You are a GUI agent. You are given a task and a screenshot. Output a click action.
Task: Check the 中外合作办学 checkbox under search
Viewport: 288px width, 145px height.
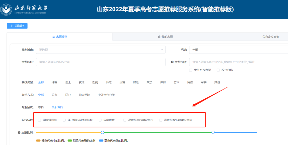(x=191, y=70)
